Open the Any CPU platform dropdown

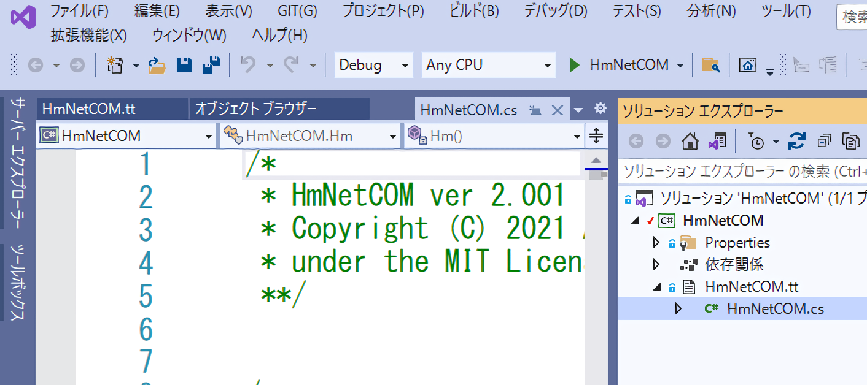(x=488, y=65)
